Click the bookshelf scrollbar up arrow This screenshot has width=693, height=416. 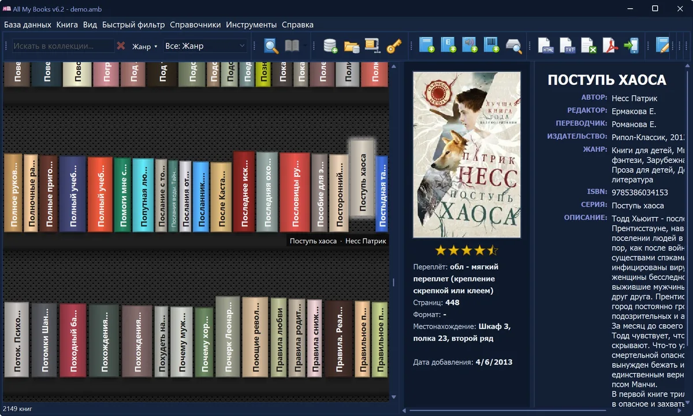(x=394, y=68)
